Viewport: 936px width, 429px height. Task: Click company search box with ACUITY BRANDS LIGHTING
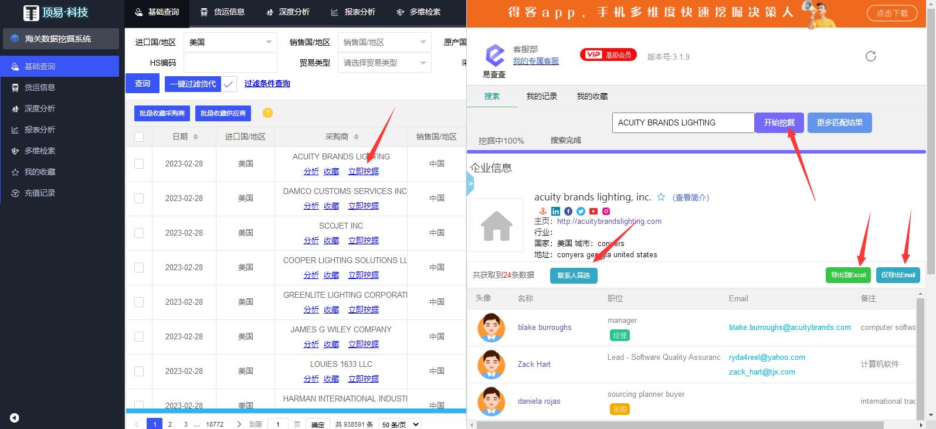point(683,122)
